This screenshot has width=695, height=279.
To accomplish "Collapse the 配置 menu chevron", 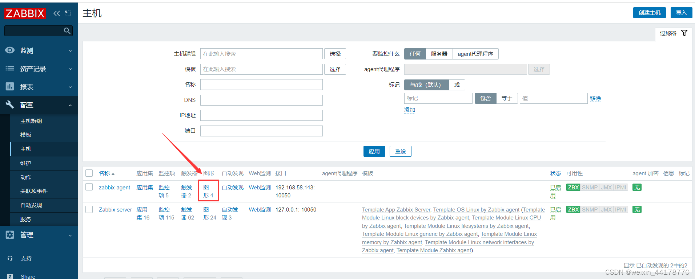I will [71, 105].
